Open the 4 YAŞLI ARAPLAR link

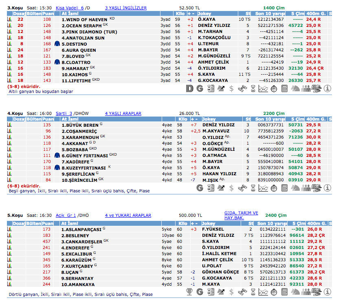click(123, 113)
